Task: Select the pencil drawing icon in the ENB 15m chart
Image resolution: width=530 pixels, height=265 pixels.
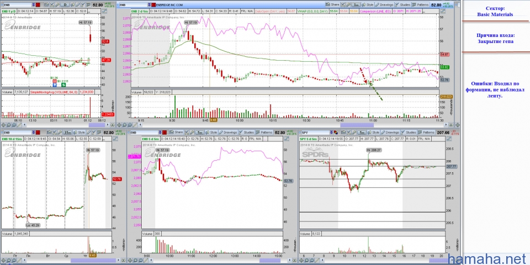Action: point(88,132)
